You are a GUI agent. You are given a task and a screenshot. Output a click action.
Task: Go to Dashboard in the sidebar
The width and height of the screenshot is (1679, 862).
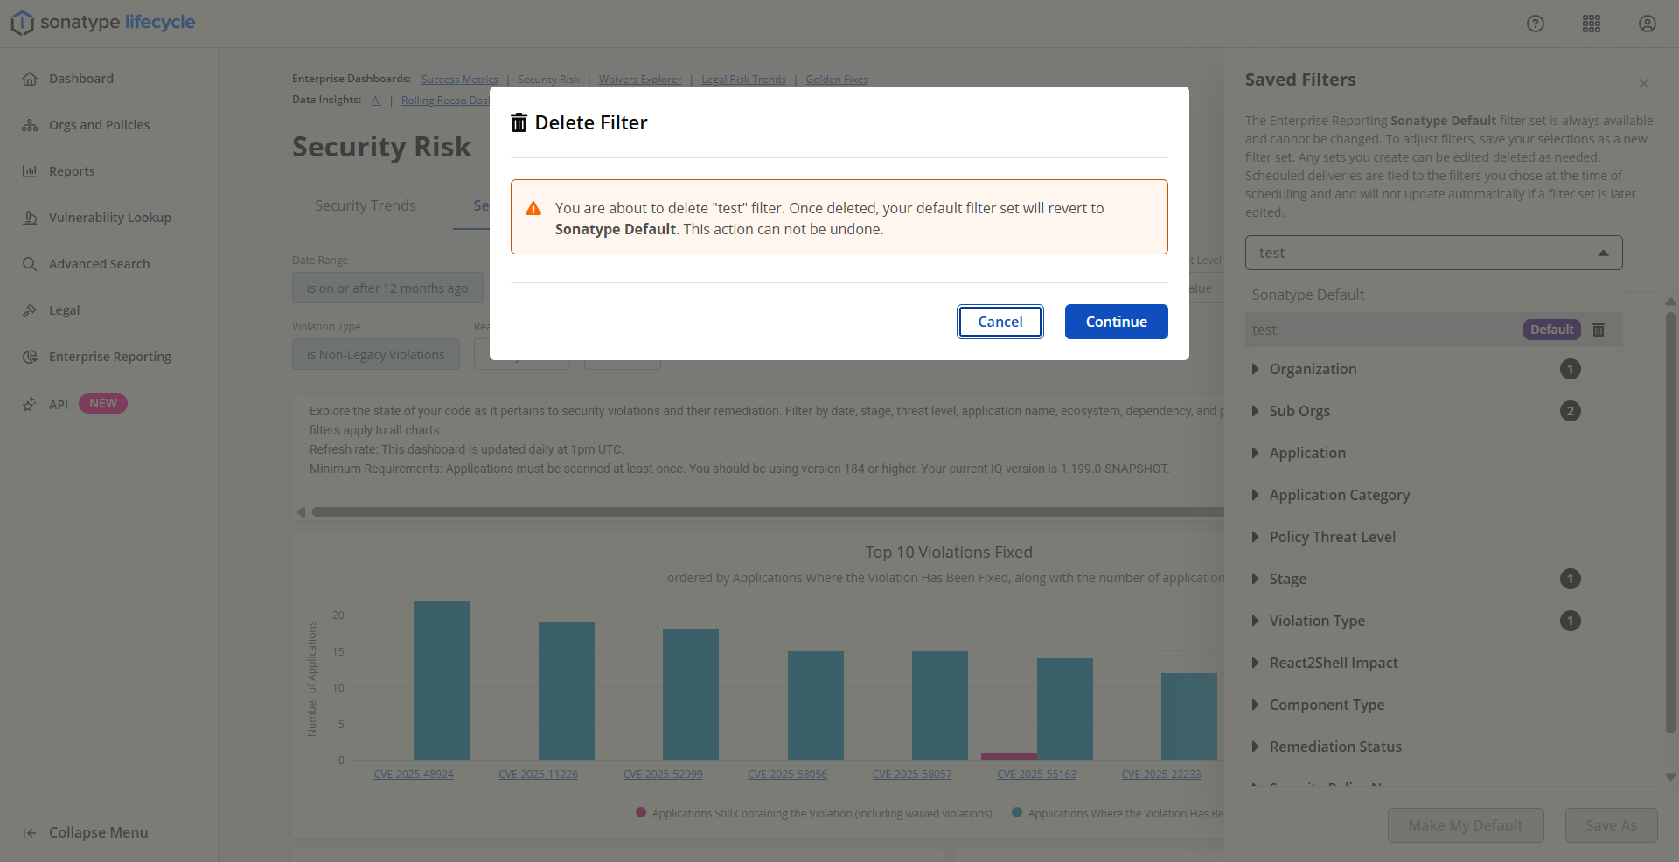[x=81, y=79]
